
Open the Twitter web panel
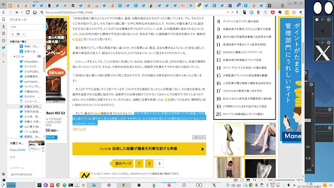[x=4, y=48]
